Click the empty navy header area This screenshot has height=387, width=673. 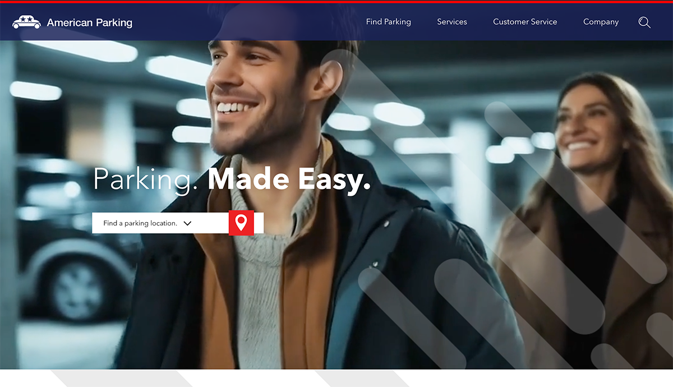click(x=247, y=22)
